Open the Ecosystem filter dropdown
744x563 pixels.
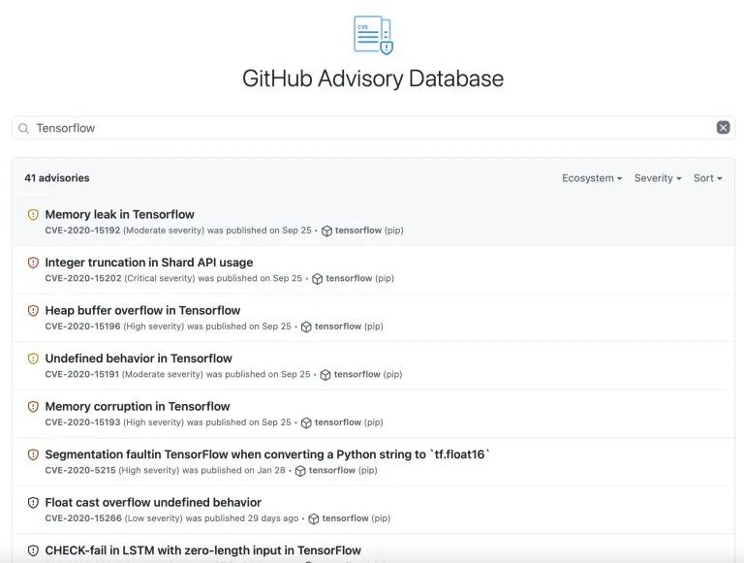591,178
